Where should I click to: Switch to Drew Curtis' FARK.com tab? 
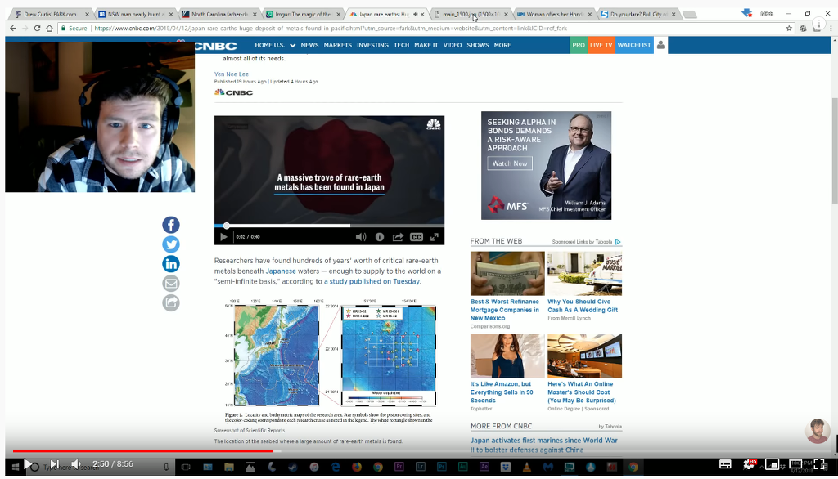pyautogui.click(x=50, y=15)
